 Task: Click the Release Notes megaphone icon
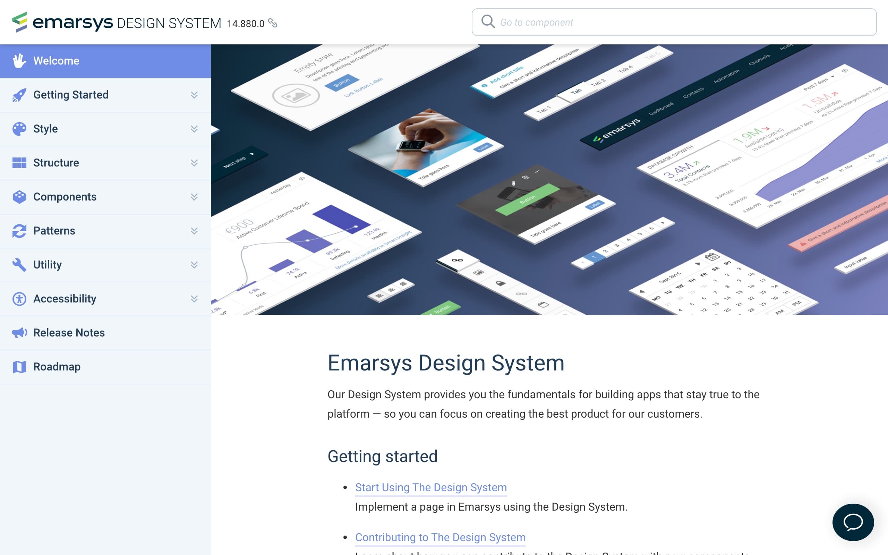19,333
